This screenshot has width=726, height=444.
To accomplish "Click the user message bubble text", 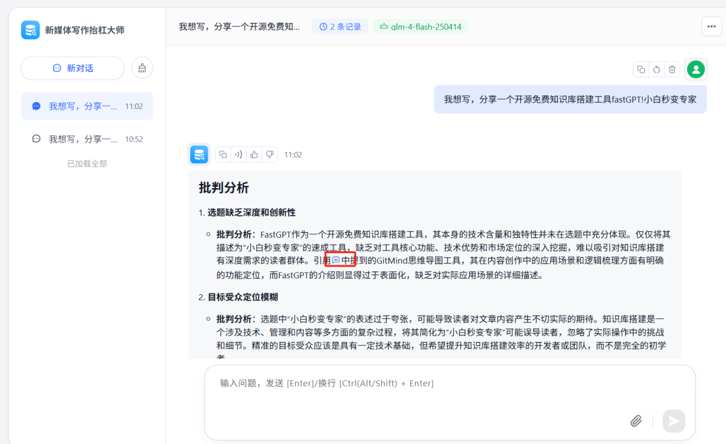I will pos(570,99).
